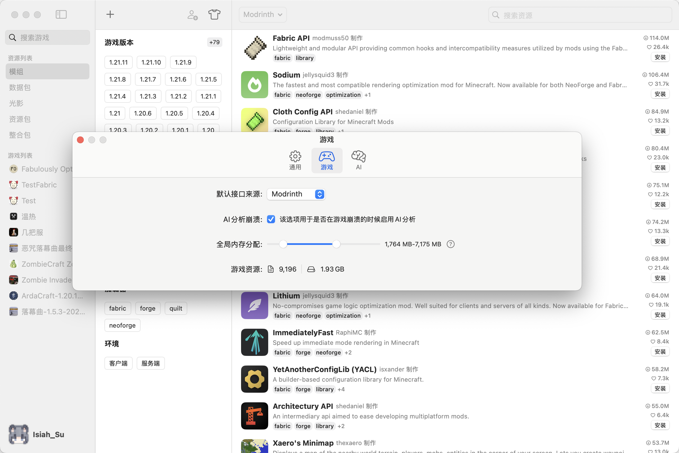Toggle the fabric loader filter

click(117, 308)
